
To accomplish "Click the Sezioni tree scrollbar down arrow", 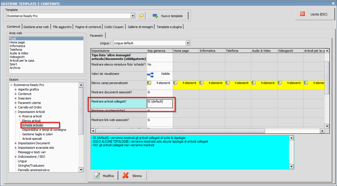I will pos(81,169).
